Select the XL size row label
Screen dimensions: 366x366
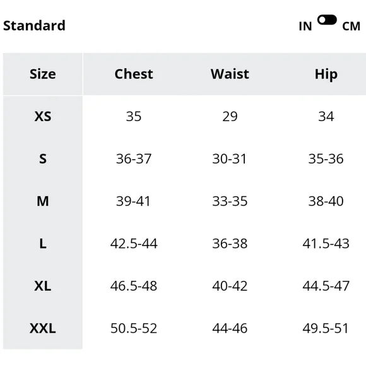coord(43,286)
